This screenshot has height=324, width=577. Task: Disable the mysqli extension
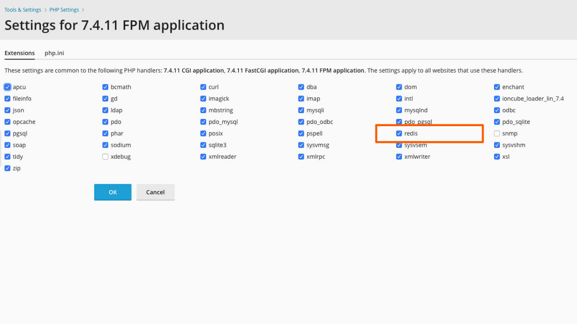click(x=301, y=110)
